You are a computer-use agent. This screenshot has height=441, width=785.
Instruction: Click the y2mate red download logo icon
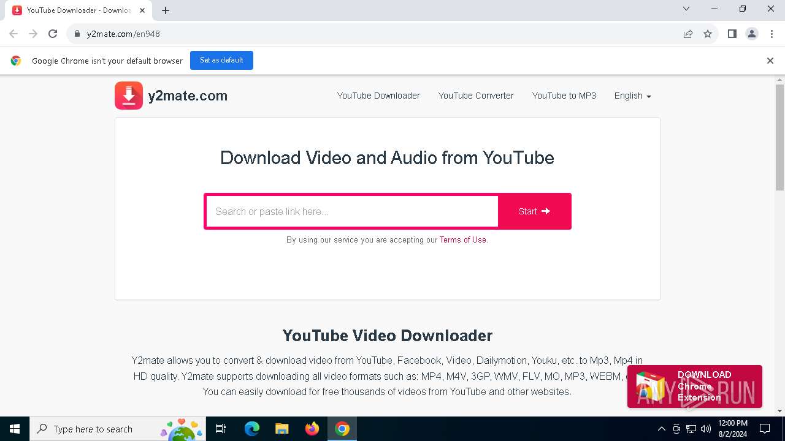point(129,96)
